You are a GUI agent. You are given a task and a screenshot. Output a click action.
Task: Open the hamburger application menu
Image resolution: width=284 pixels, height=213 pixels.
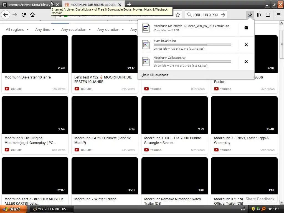(279, 15)
